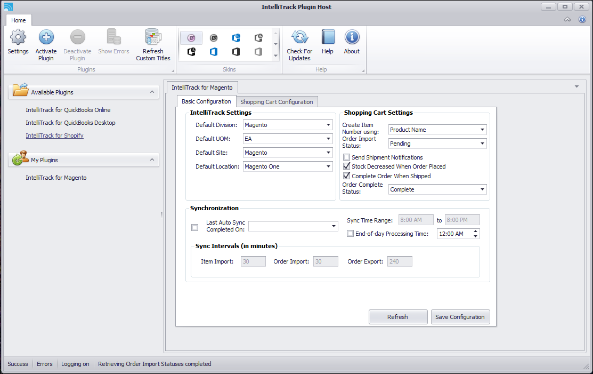Select the gray DevExpress dark style skin
Screen dimensions: 593x374
coord(214,38)
